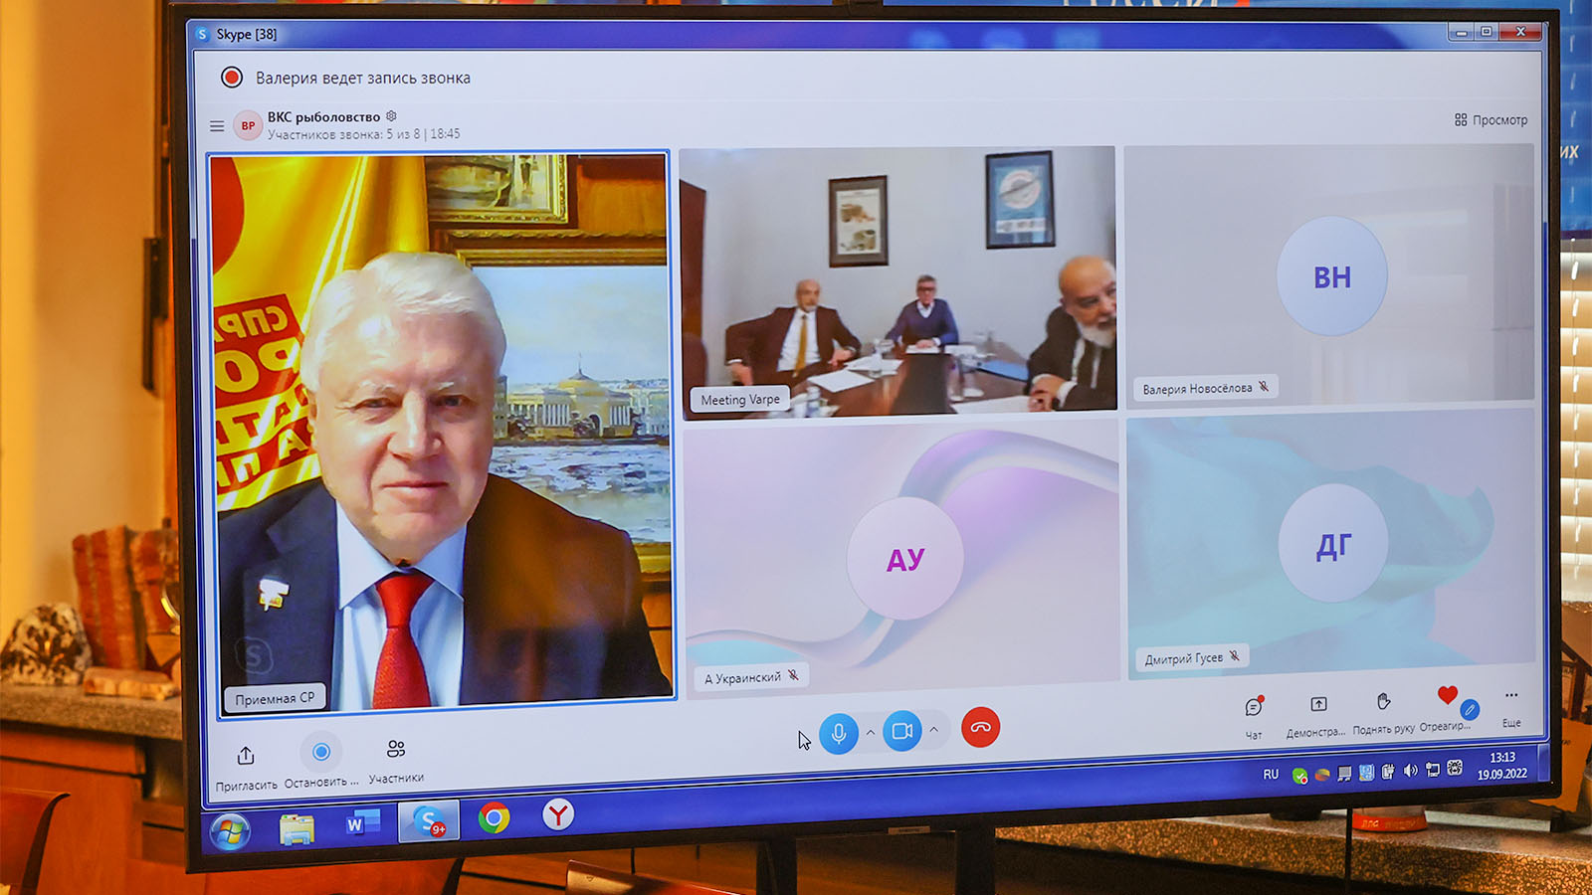Click the ВКС рыболовство call title

click(x=323, y=117)
